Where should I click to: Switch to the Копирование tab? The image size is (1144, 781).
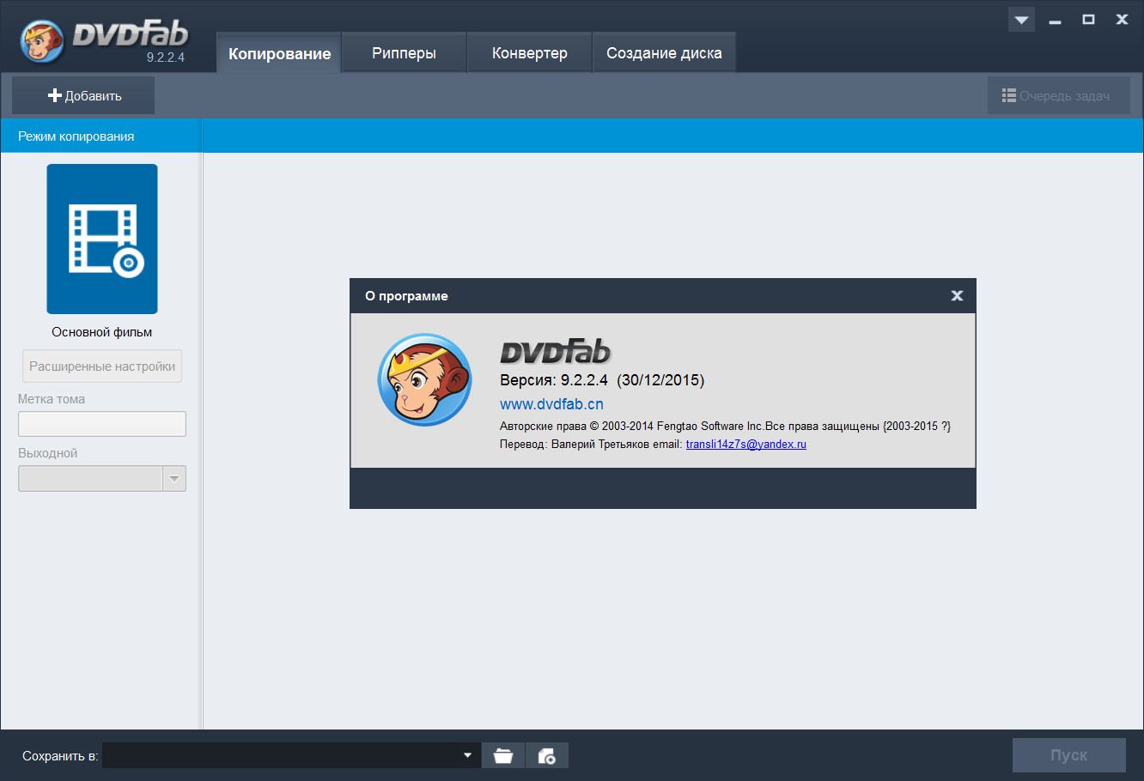[279, 53]
